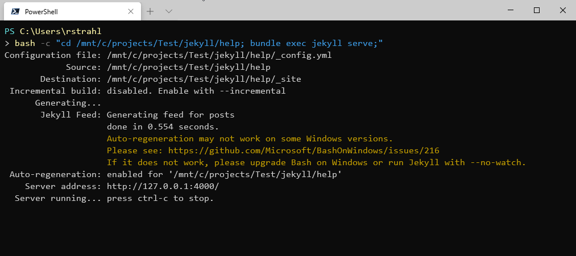Click the bash command string in quotes
576x256 pixels.
coord(219,43)
